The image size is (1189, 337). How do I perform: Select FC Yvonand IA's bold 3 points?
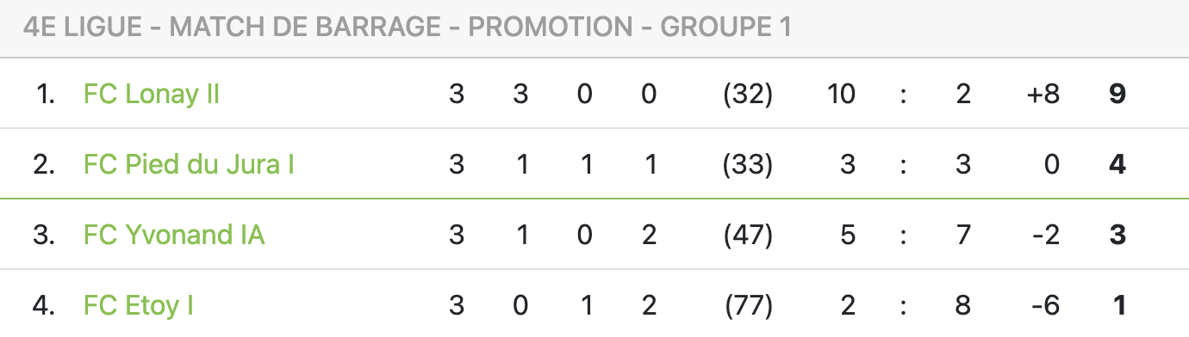(x=1117, y=235)
